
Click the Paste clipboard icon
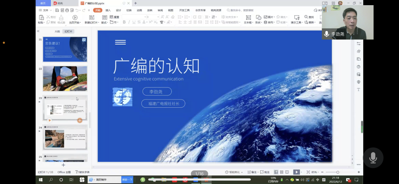(41, 17)
